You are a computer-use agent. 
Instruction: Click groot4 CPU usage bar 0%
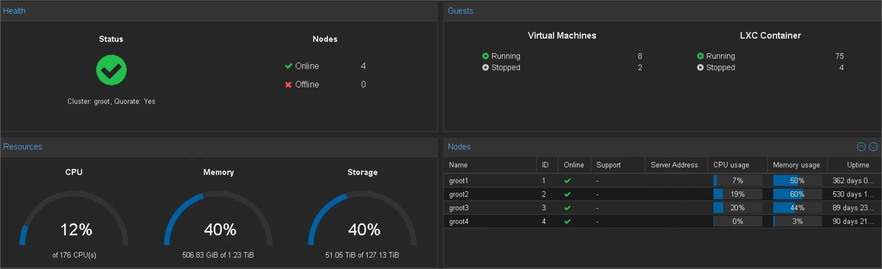click(x=737, y=222)
